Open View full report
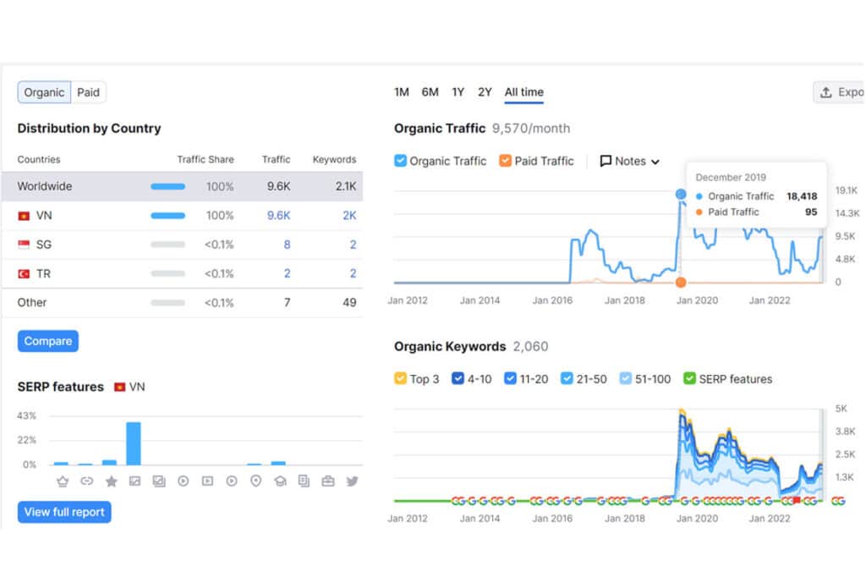Image resolution: width=866 pixels, height=578 pixels. (64, 512)
